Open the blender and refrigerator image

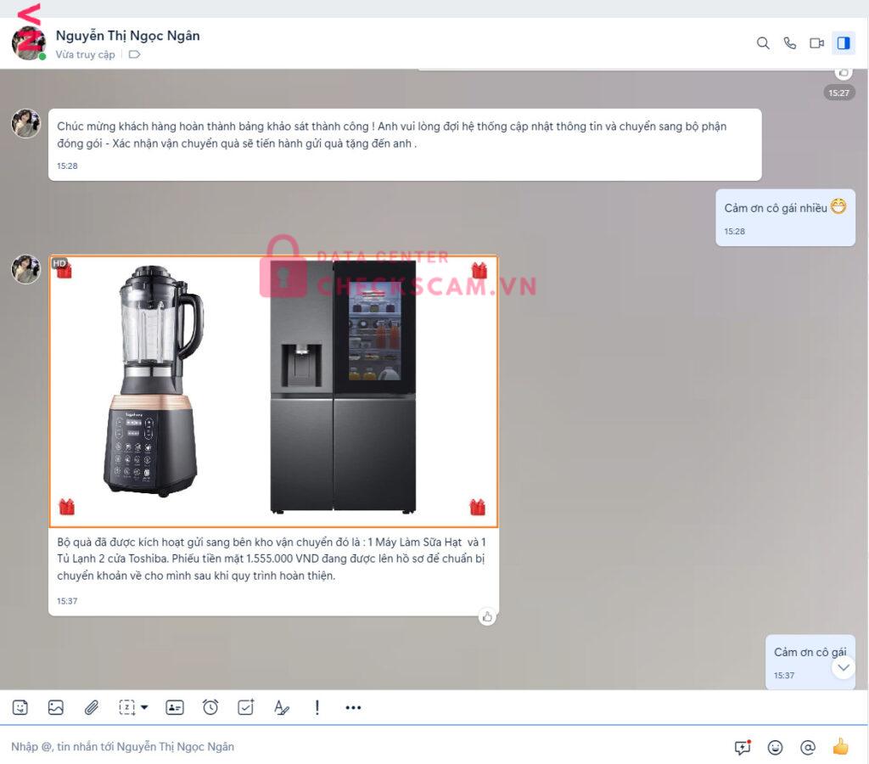pos(273,391)
